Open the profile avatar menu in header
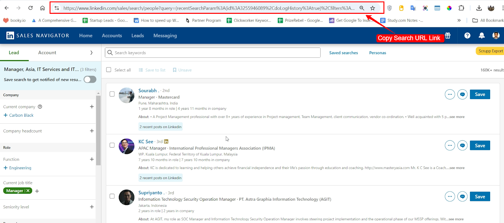 click(x=496, y=36)
